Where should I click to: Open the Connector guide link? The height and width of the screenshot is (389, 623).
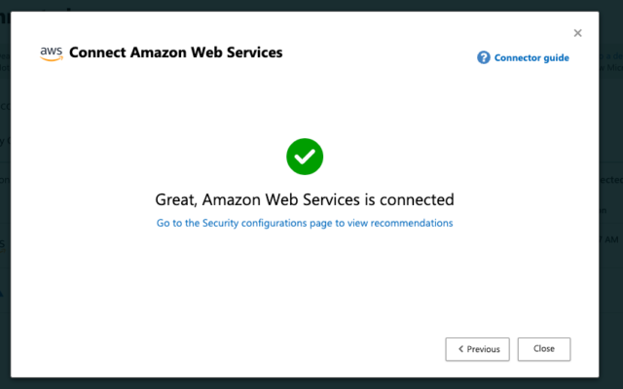(531, 58)
